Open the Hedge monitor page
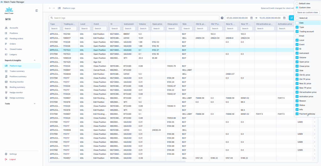Viewport: 321px width, 166px height. point(16,93)
